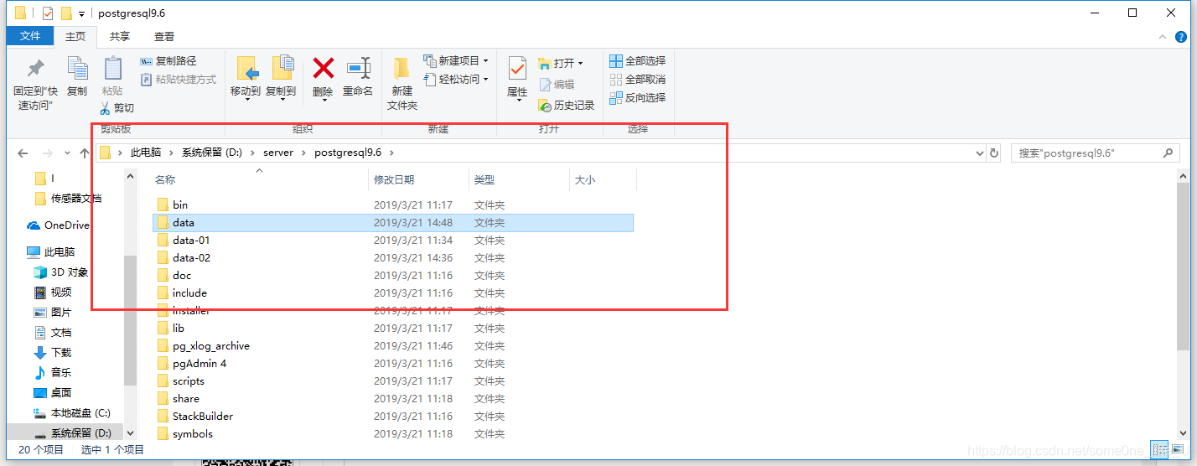Select the bin folder

(x=392, y=205)
